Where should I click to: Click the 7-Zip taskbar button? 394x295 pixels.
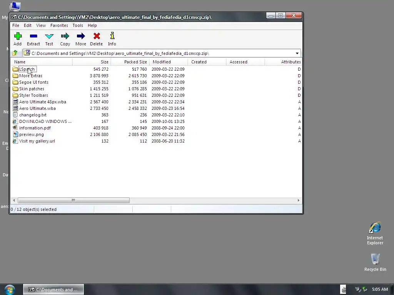pyautogui.click(x=53, y=290)
